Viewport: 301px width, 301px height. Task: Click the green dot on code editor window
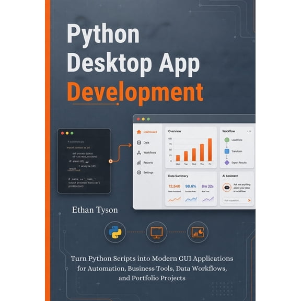[x=72, y=133]
